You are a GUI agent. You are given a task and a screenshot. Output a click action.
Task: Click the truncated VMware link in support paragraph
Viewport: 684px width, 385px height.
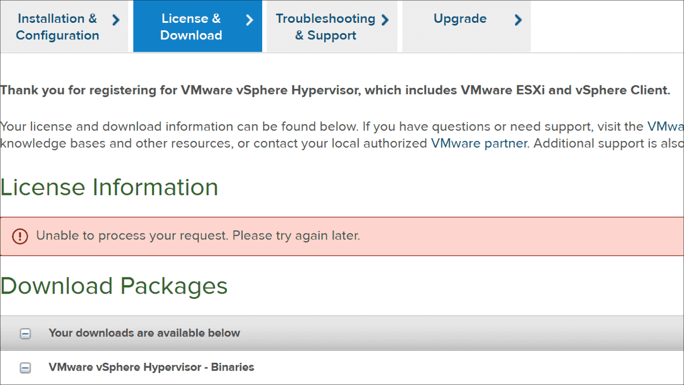tap(666, 126)
